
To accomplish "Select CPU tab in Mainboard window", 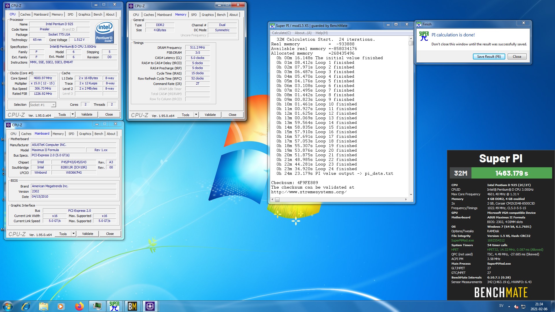I will click(13, 134).
